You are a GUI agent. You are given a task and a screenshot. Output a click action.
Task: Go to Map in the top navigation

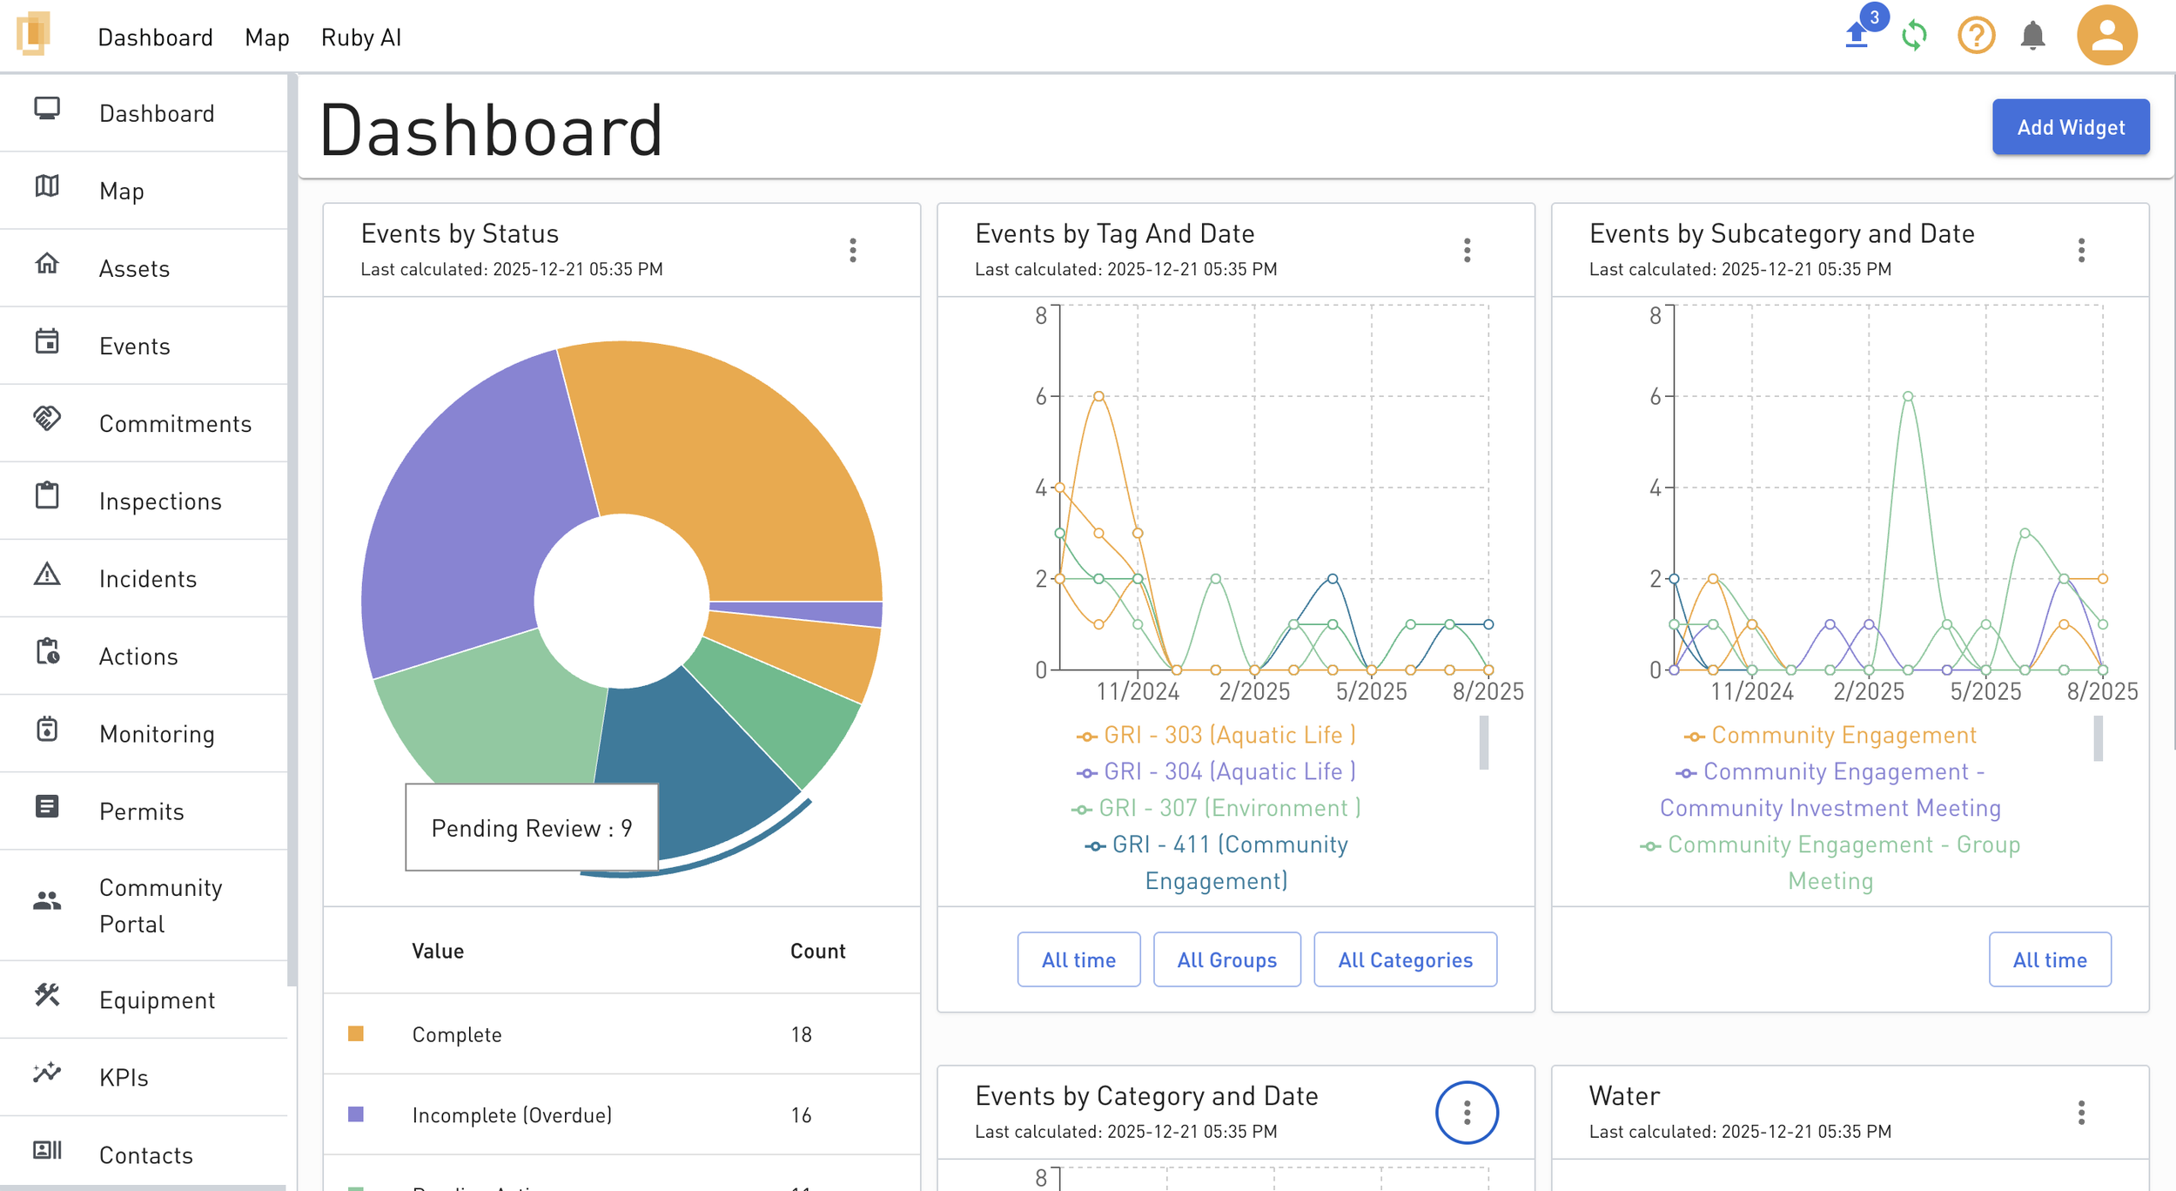[266, 37]
